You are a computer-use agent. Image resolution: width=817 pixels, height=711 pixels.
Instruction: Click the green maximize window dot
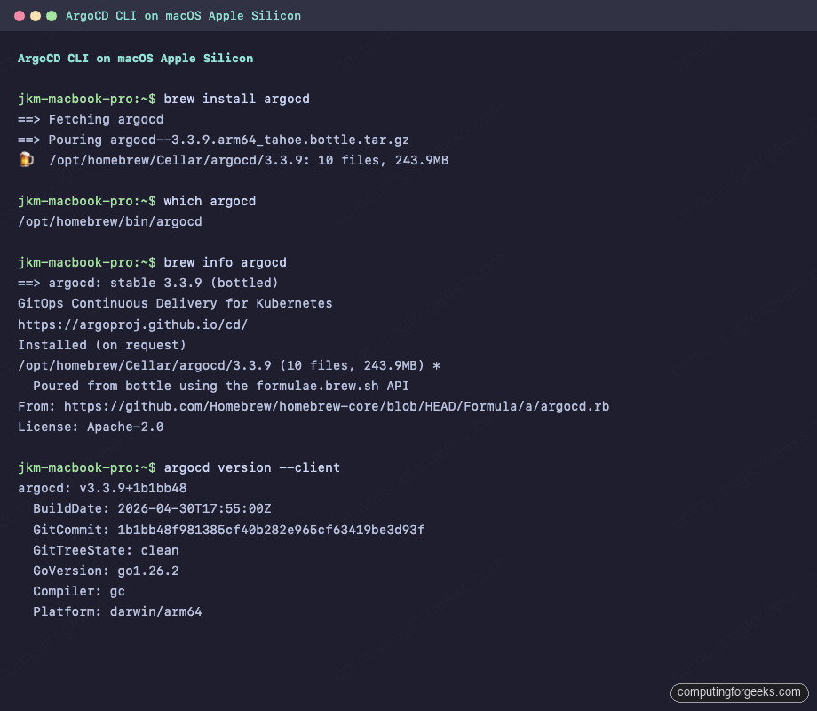[x=52, y=16]
